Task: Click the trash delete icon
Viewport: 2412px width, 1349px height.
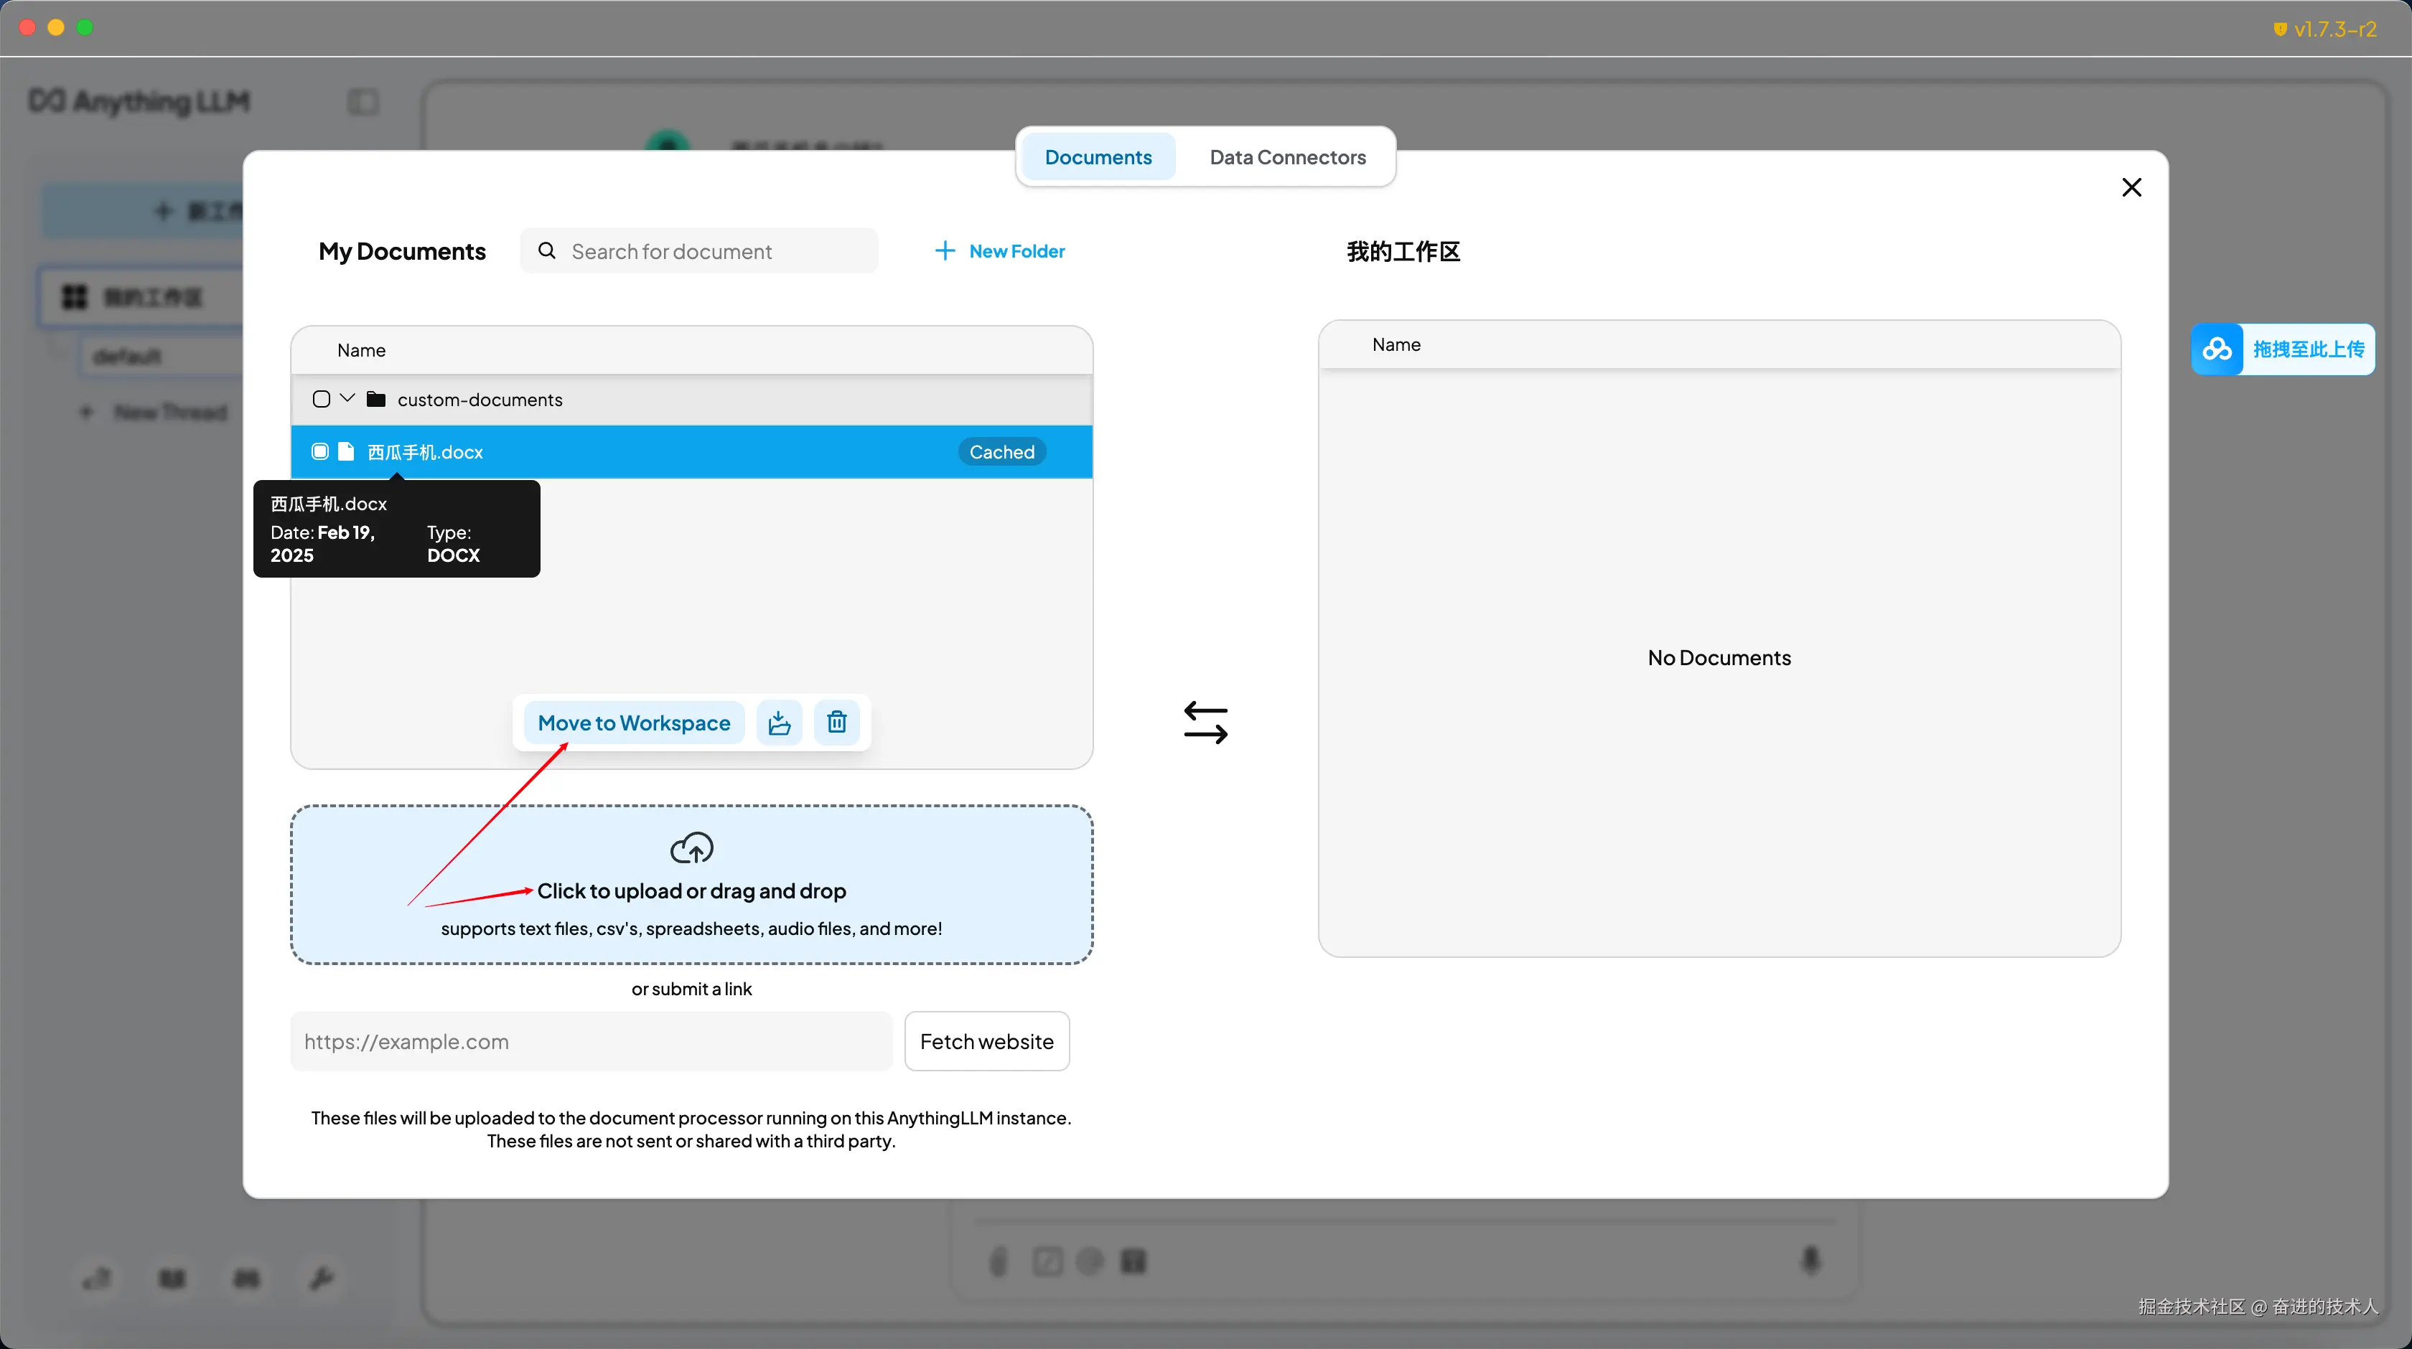Action: pos(836,722)
